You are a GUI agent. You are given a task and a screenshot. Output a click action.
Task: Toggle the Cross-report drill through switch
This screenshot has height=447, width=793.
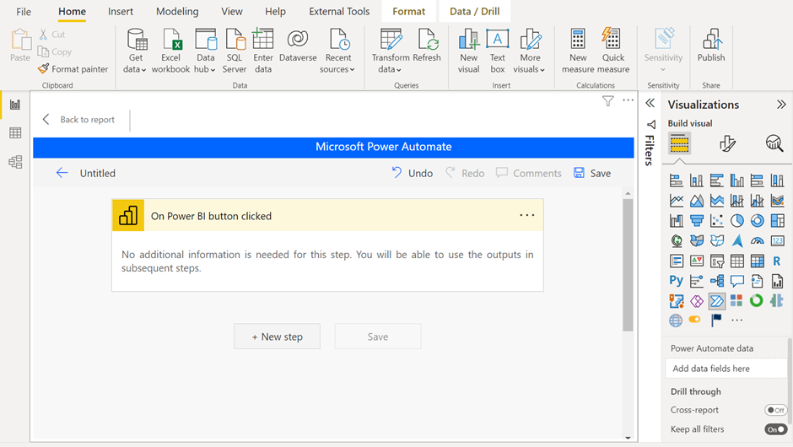(775, 410)
